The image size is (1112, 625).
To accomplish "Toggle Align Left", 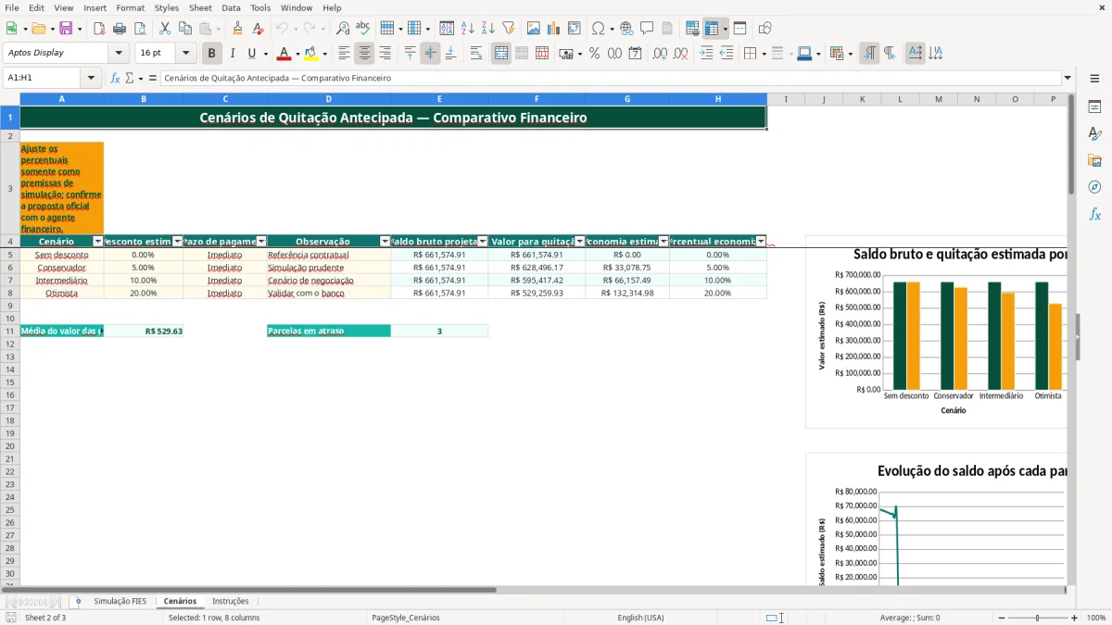I will click(x=345, y=54).
